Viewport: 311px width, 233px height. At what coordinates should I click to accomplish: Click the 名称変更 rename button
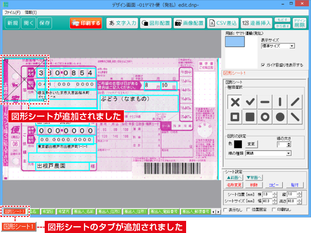coord(234,185)
